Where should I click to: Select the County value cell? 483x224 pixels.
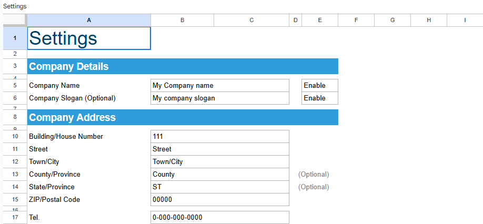coord(219,174)
